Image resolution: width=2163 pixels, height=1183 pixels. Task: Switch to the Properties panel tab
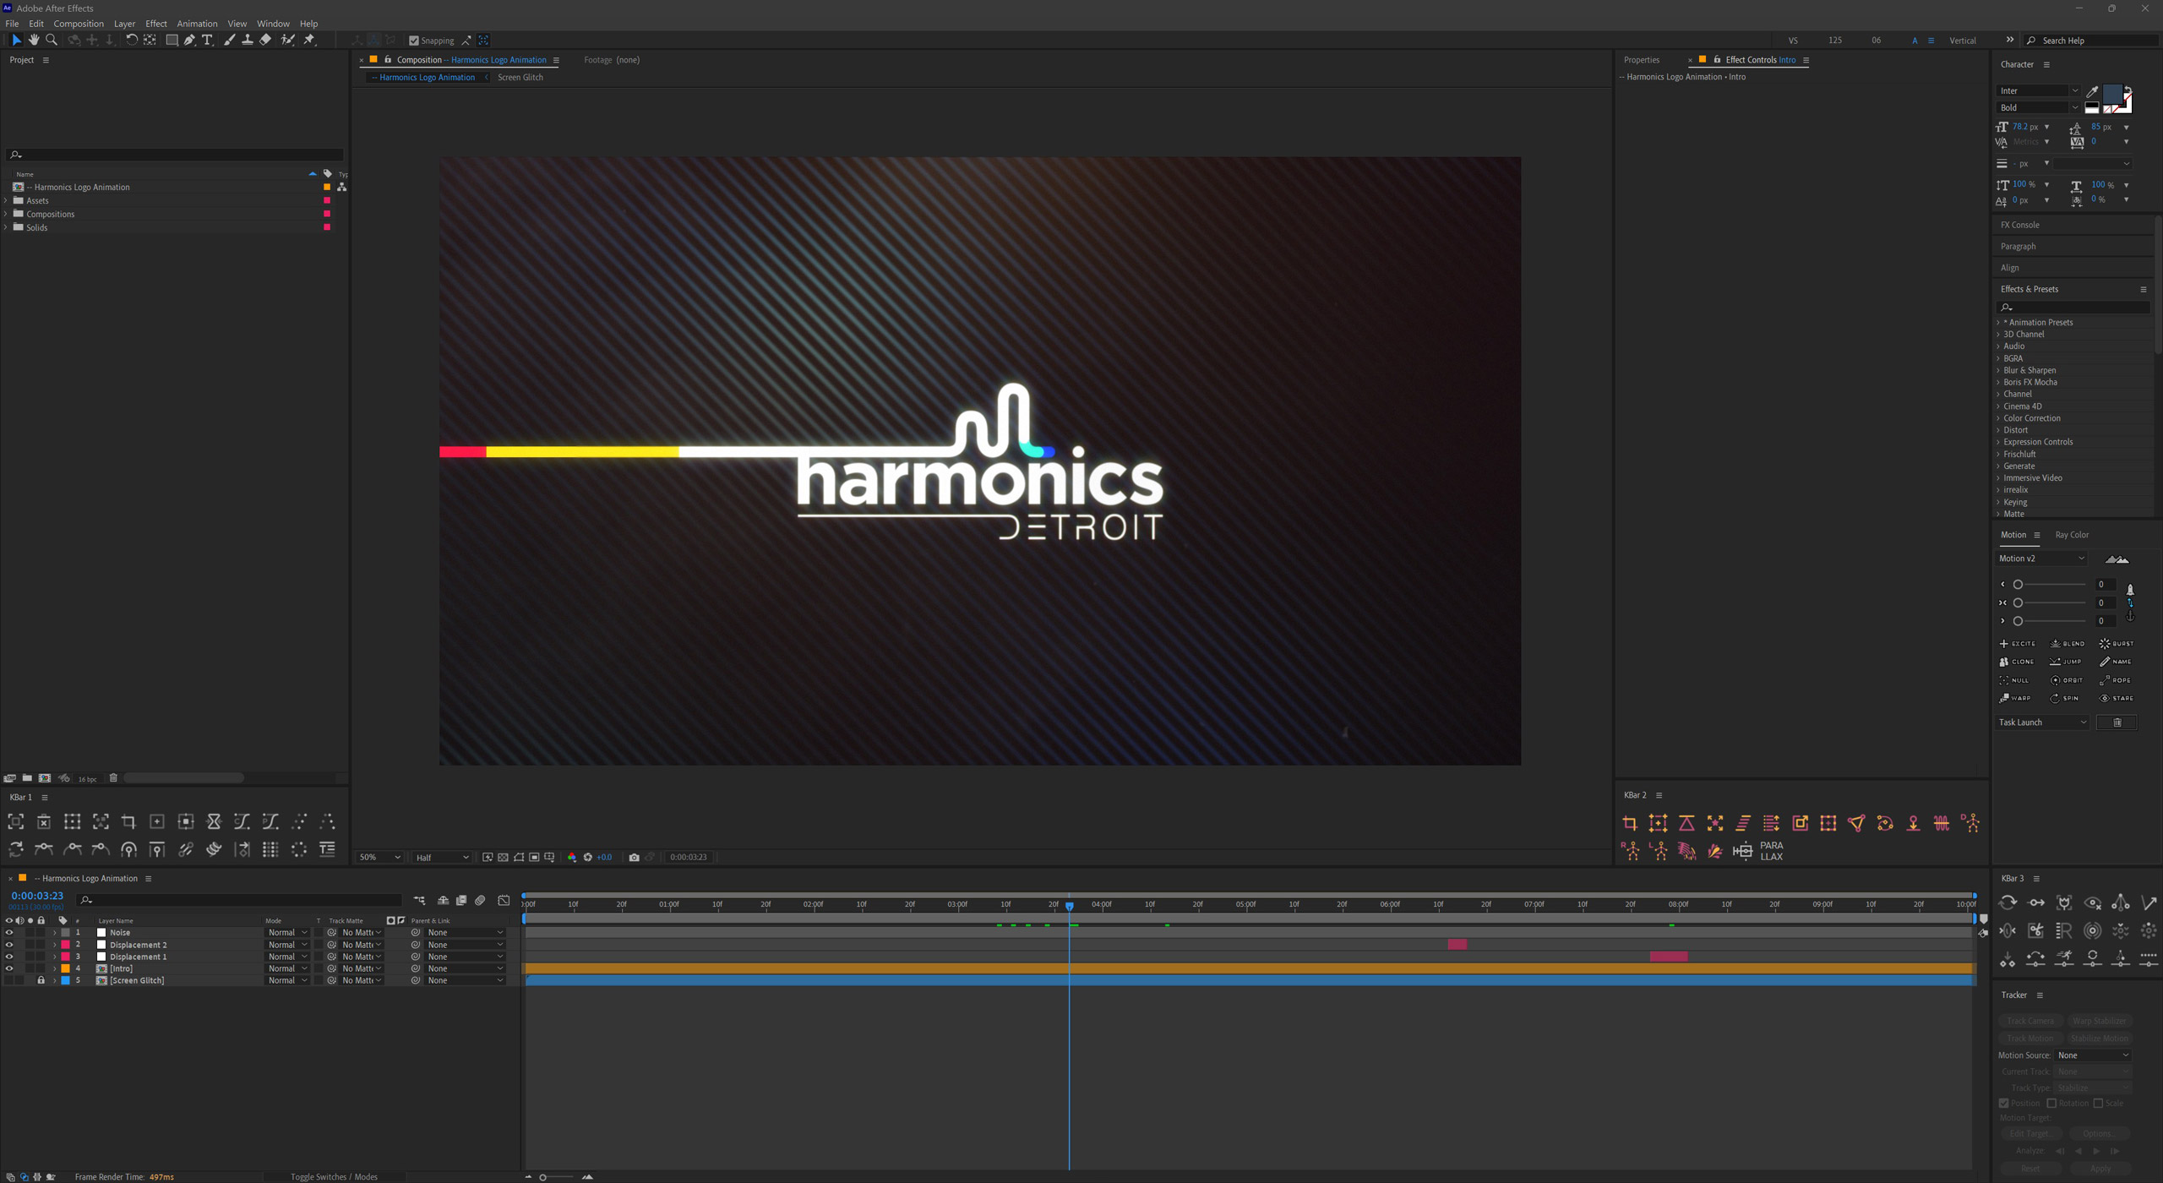coord(1641,60)
